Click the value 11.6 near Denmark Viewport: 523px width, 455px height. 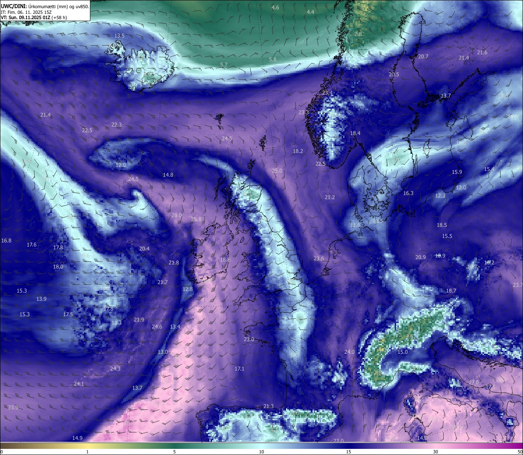tap(355, 225)
